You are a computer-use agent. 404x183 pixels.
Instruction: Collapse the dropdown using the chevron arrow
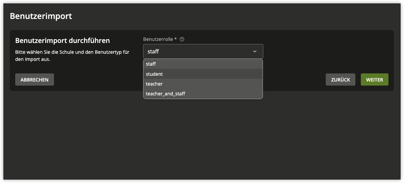point(255,52)
